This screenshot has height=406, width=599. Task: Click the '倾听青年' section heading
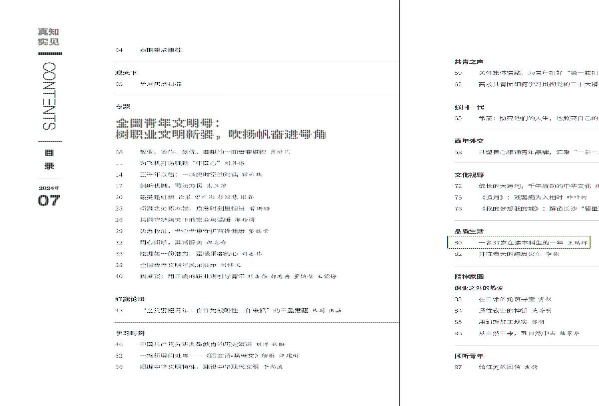click(x=469, y=356)
